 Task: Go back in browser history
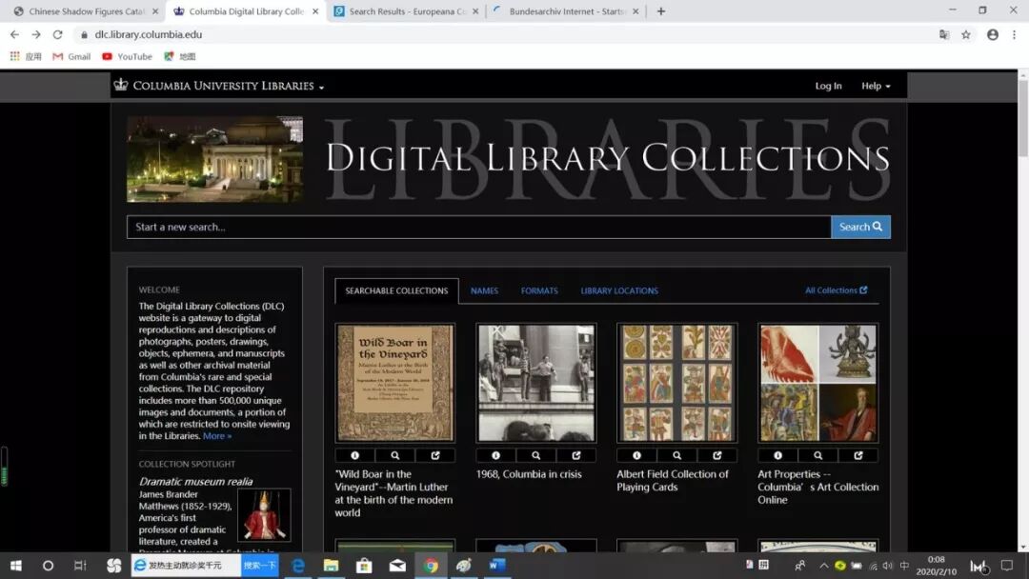click(14, 34)
